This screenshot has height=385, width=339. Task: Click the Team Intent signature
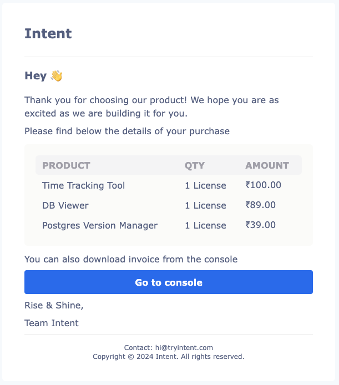(52, 323)
